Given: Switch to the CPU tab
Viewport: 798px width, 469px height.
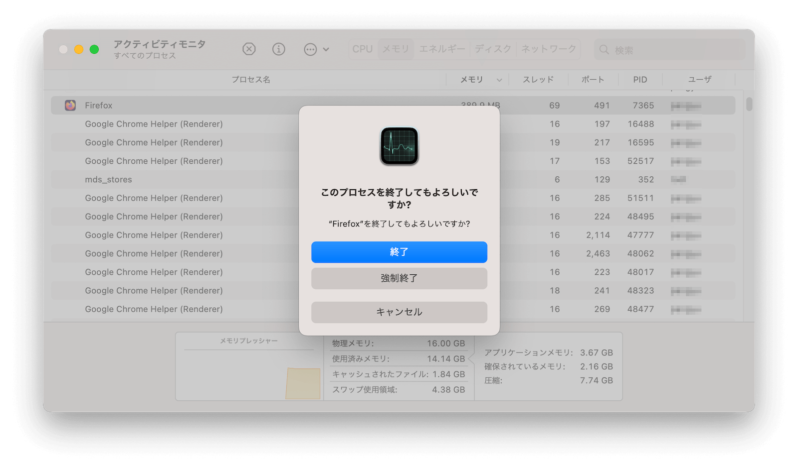Looking at the screenshot, I should point(363,49).
